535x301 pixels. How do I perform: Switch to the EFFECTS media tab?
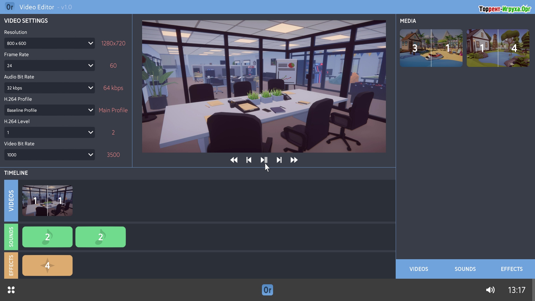(512, 269)
